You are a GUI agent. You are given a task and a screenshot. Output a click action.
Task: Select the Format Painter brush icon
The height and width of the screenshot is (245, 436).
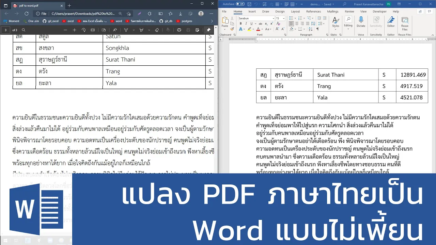[232, 29]
